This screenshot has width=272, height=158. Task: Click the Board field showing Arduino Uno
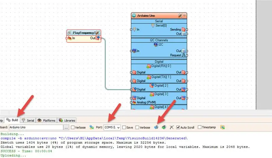point(36,127)
